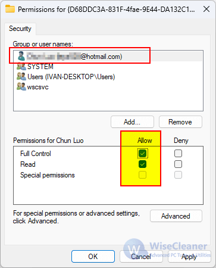Toggle Allow checkbox for Read

(x=142, y=164)
